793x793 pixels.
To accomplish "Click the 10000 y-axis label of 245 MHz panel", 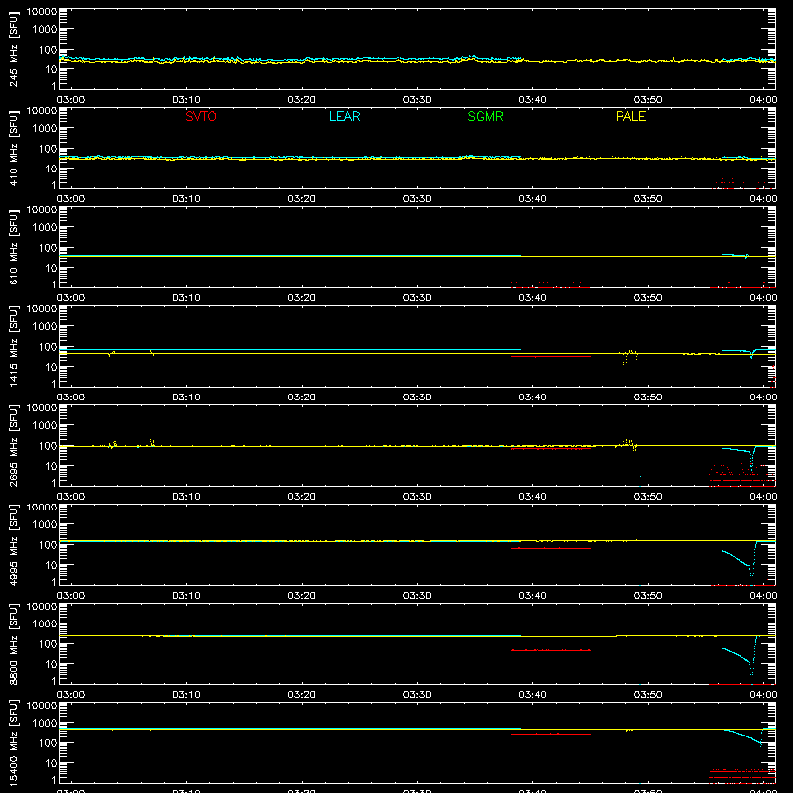I will tap(42, 12).
